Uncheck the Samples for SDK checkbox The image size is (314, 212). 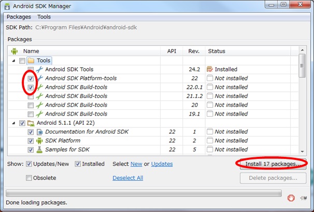coord(31,150)
